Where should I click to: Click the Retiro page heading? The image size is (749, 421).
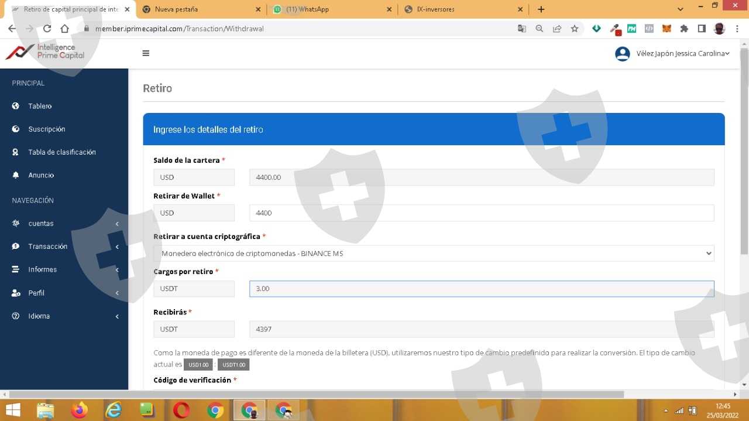click(157, 88)
